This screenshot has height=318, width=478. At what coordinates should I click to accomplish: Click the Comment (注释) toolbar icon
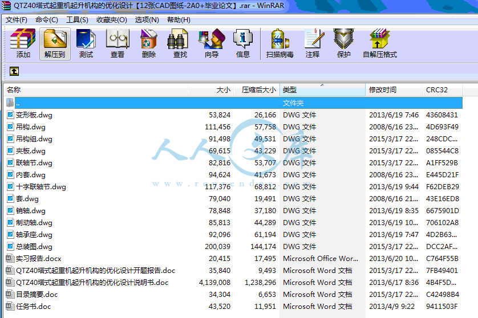tap(313, 43)
